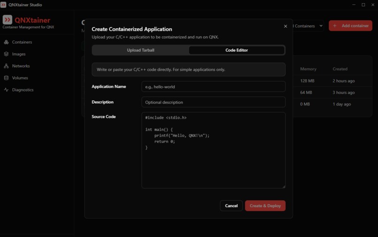
Task: Click the printf line in source code
Action: (x=182, y=135)
